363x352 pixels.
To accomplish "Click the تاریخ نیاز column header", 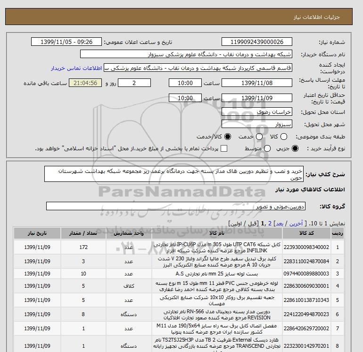I will [37, 233].
